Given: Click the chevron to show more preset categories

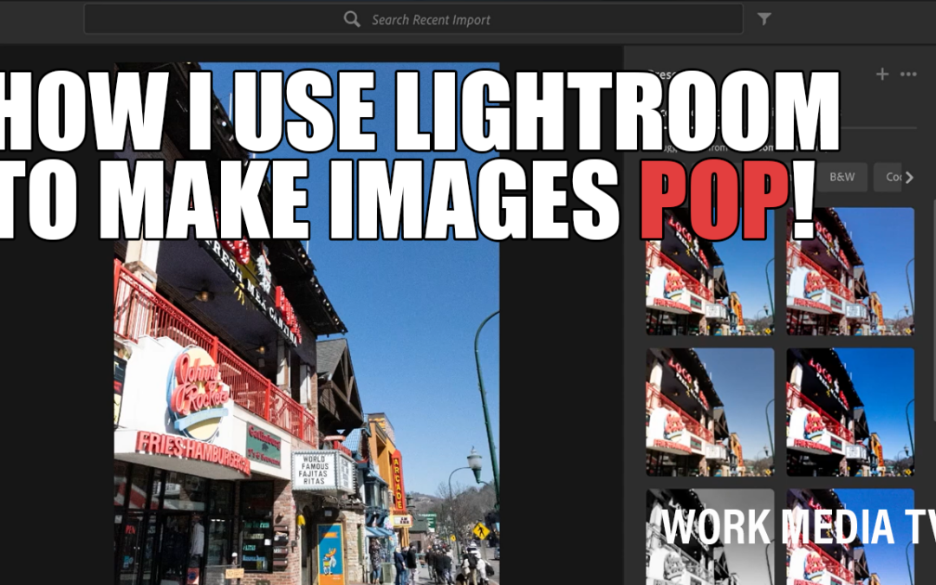Looking at the screenshot, I should pos(909,178).
